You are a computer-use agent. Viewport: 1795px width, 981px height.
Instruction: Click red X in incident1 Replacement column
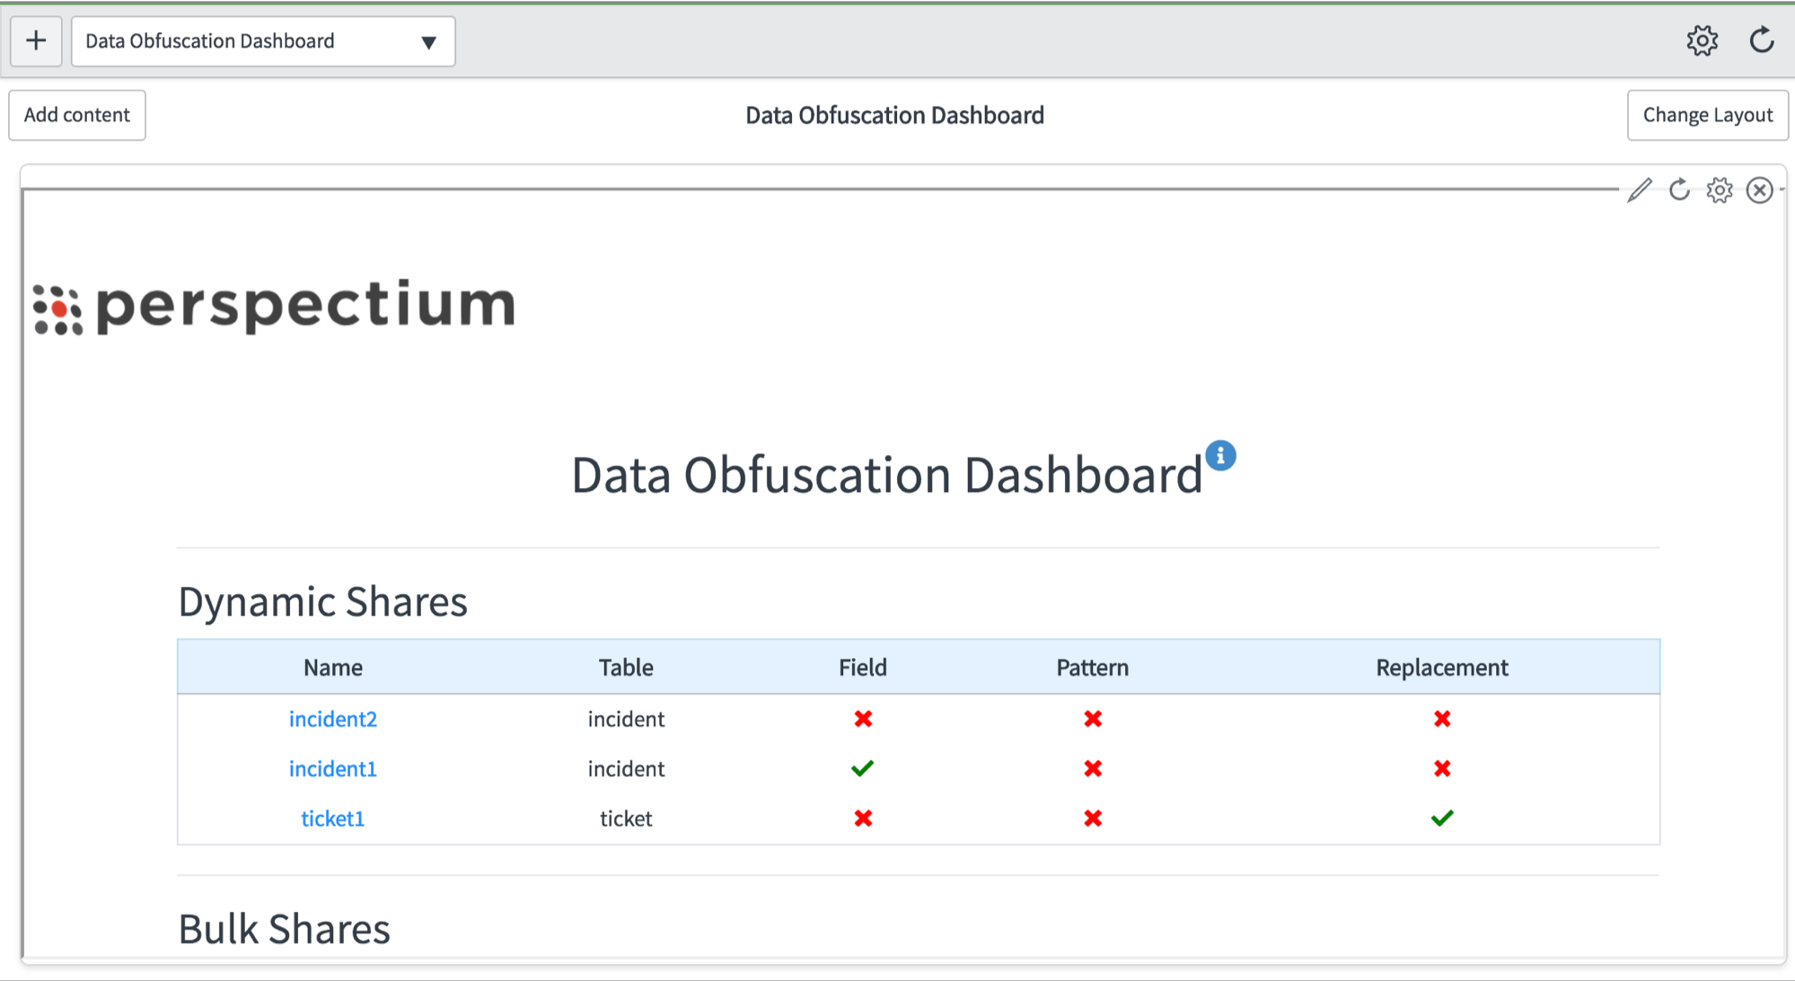(1442, 768)
